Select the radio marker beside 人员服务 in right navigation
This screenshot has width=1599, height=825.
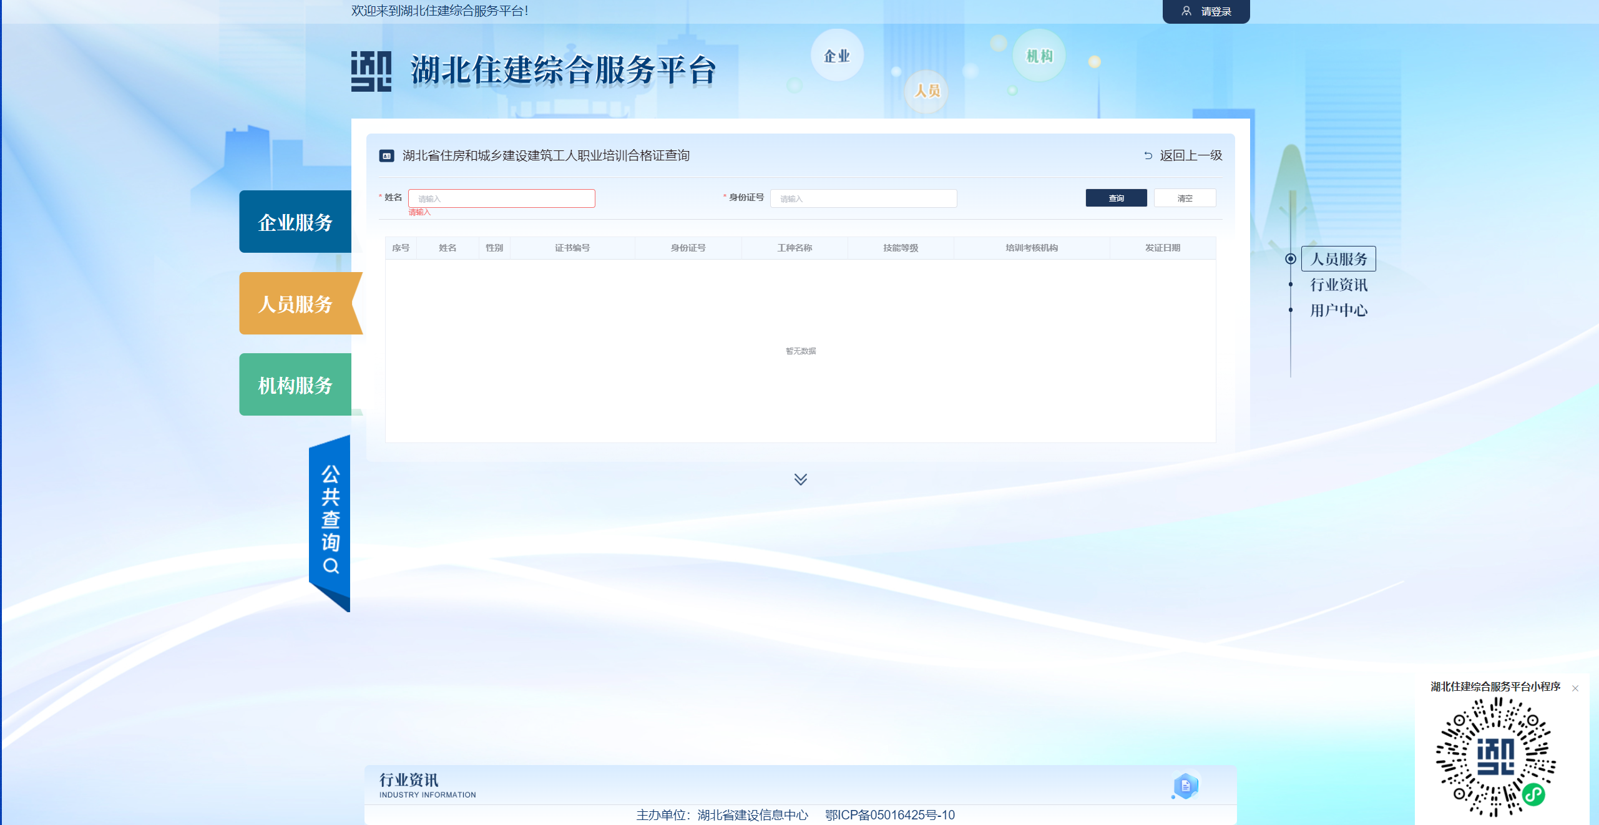1290,258
